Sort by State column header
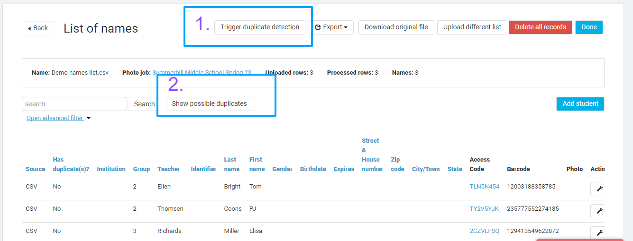Screen dimensions: 633x241 (x=455, y=169)
